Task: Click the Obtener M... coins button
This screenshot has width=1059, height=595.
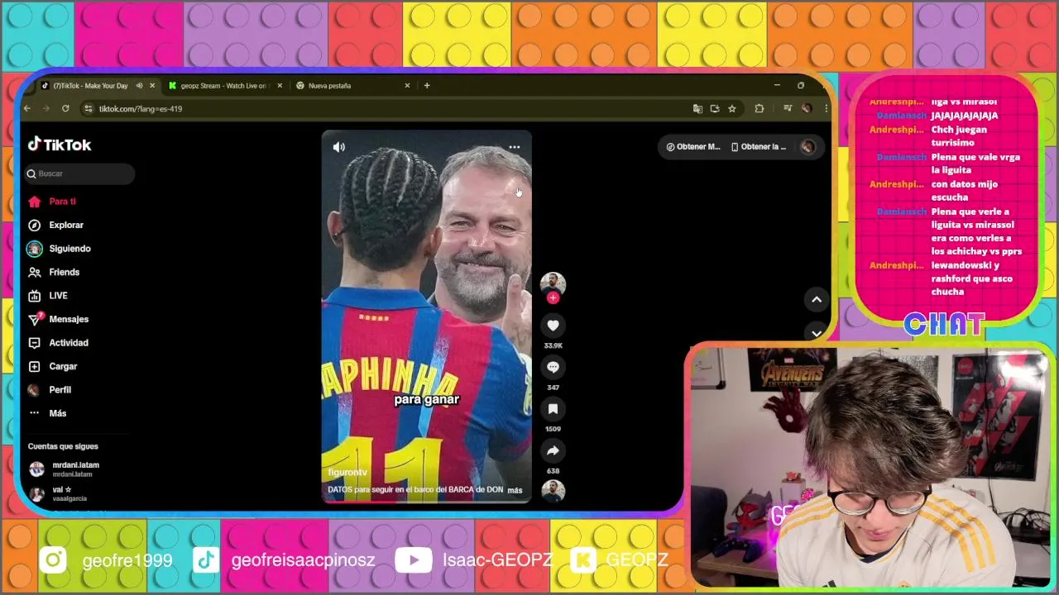Action: click(x=693, y=147)
